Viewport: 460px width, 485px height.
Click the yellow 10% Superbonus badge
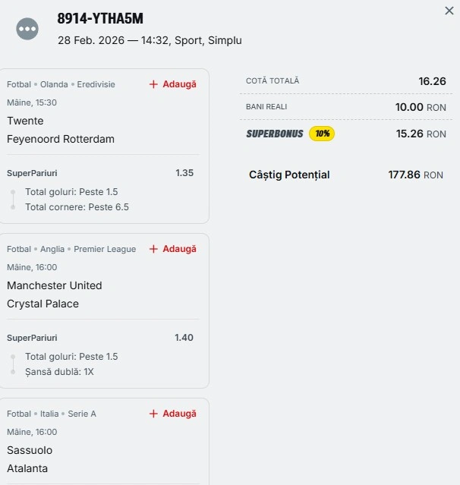[x=322, y=134]
